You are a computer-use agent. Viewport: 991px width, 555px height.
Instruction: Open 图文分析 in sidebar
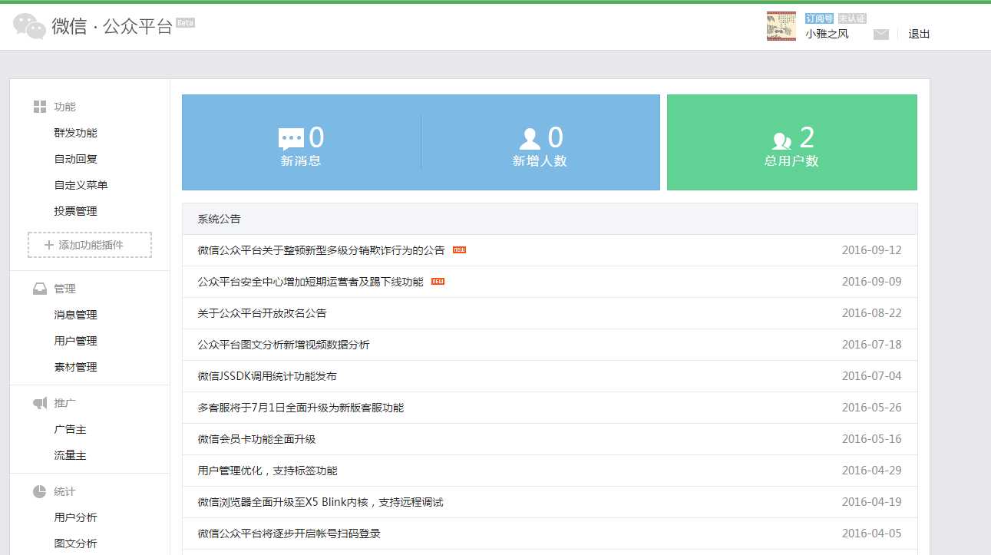coord(75,543)
